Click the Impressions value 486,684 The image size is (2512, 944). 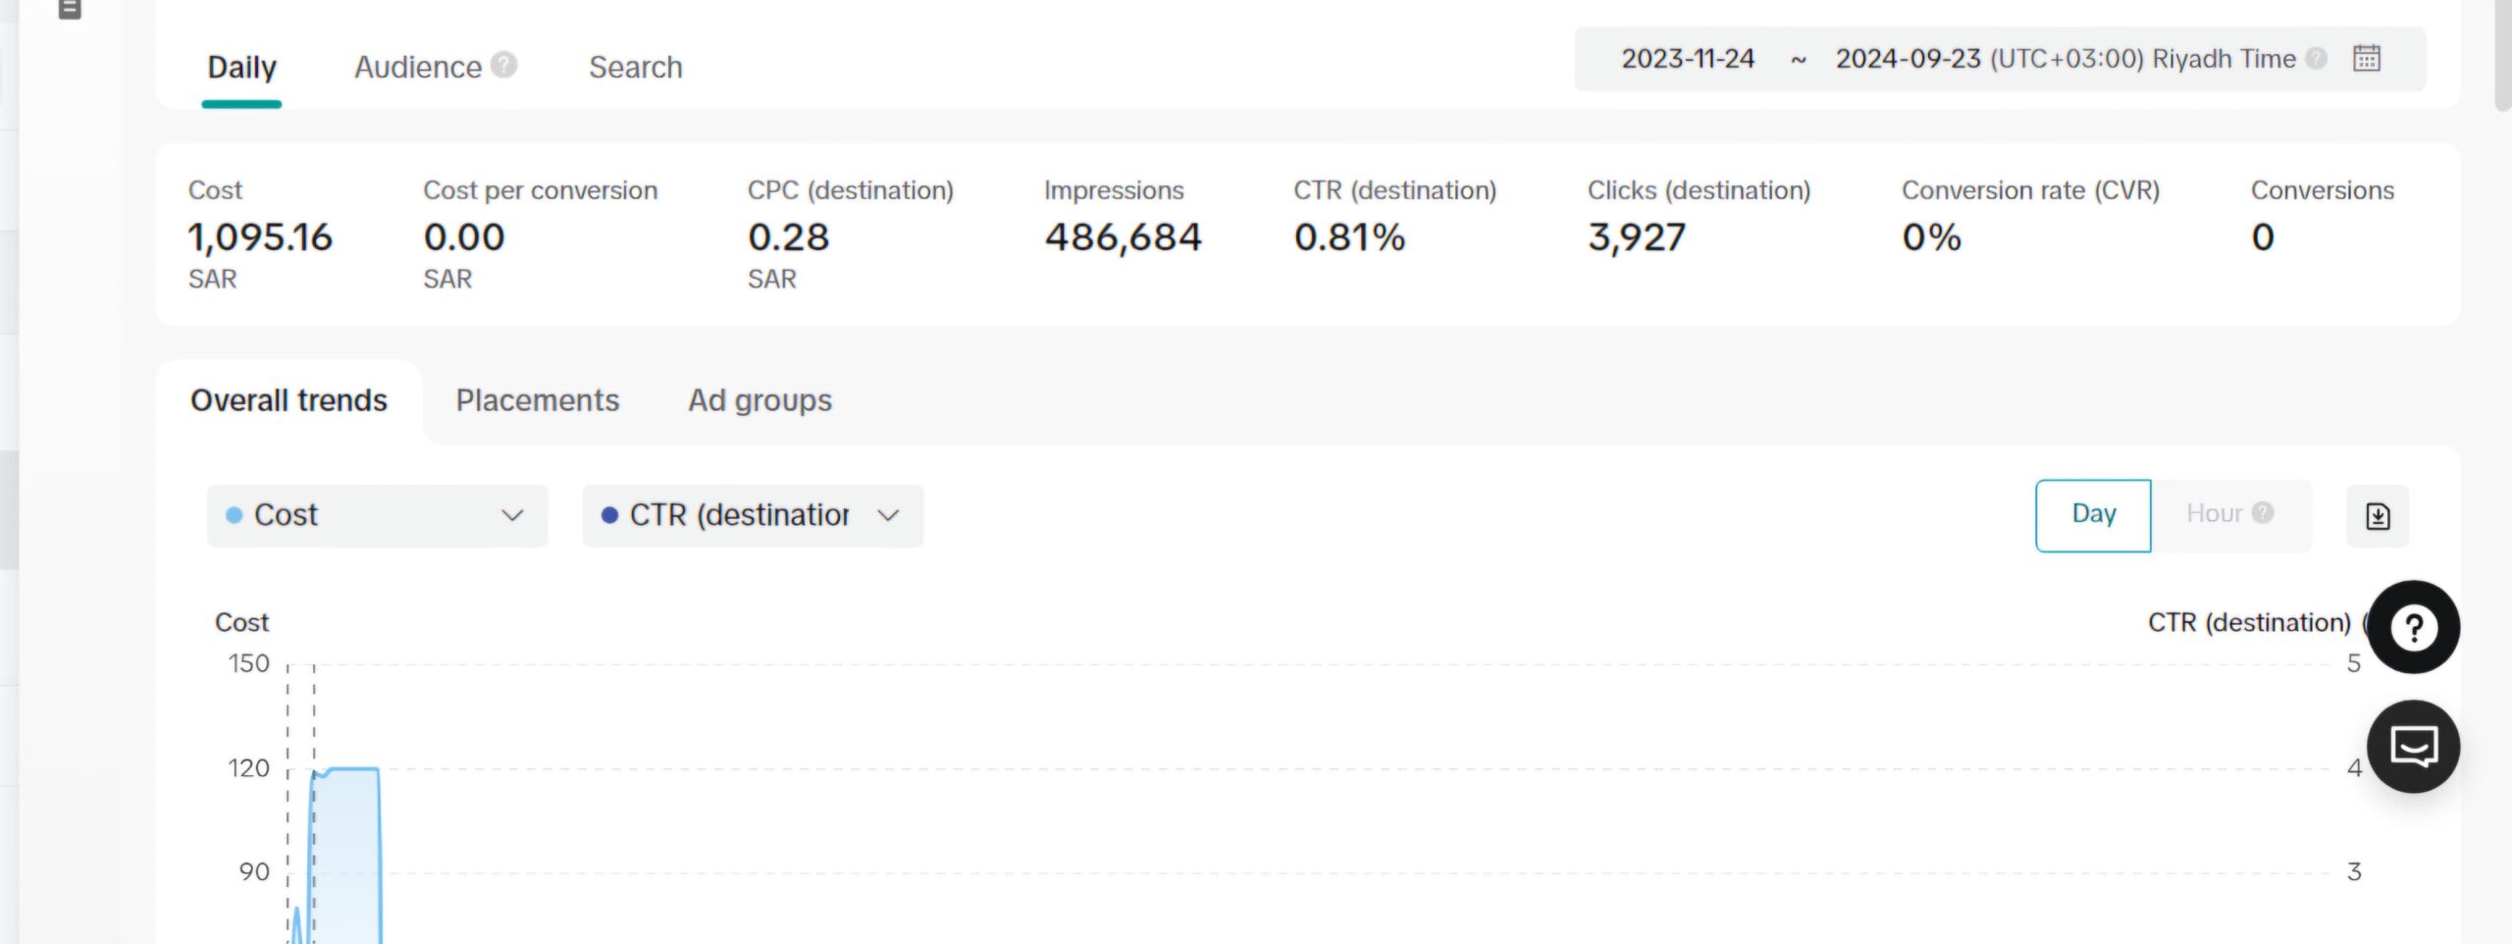[1123, 236]
